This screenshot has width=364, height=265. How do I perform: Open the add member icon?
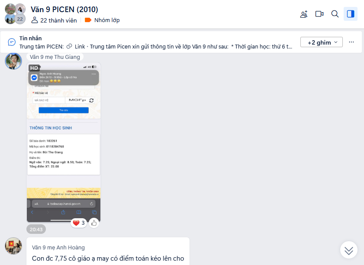(304, 14)
